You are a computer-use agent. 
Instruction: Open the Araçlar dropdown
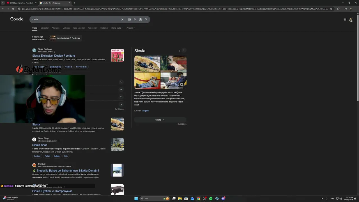click(131, 28)
